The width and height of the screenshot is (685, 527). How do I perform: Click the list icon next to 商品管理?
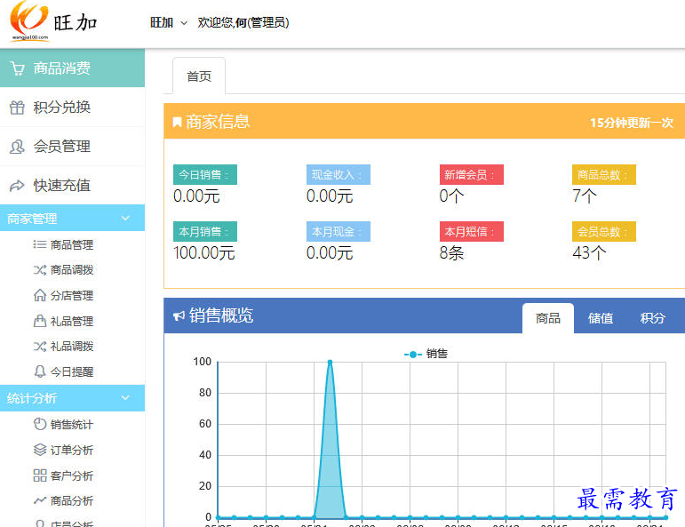coord(39,244)
